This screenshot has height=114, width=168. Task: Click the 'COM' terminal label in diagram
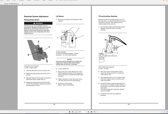(x=113, y=40)
